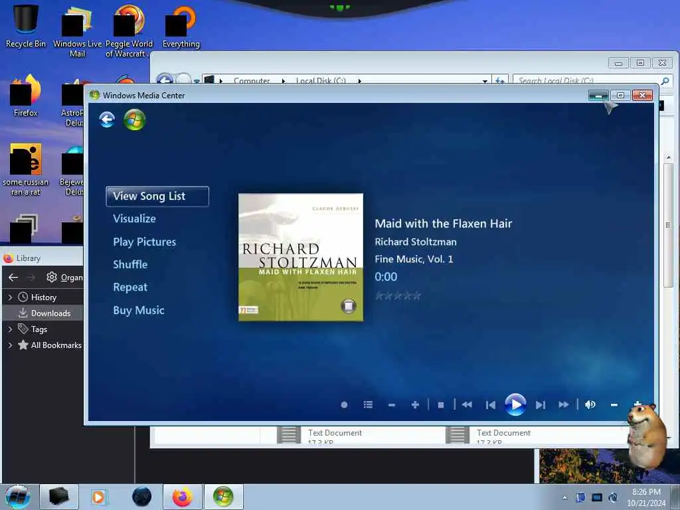This screenshot has width=680, height=510.
Task: Expand the History tree item
Action: [x=10, y=297]
